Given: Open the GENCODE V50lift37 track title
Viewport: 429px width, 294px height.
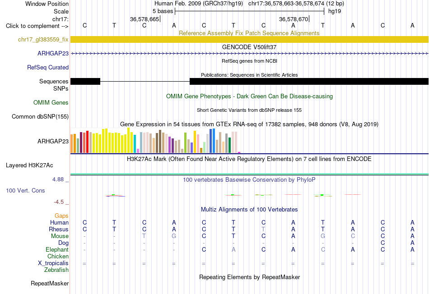Looking at the screenshot, I should coord(249,47).
